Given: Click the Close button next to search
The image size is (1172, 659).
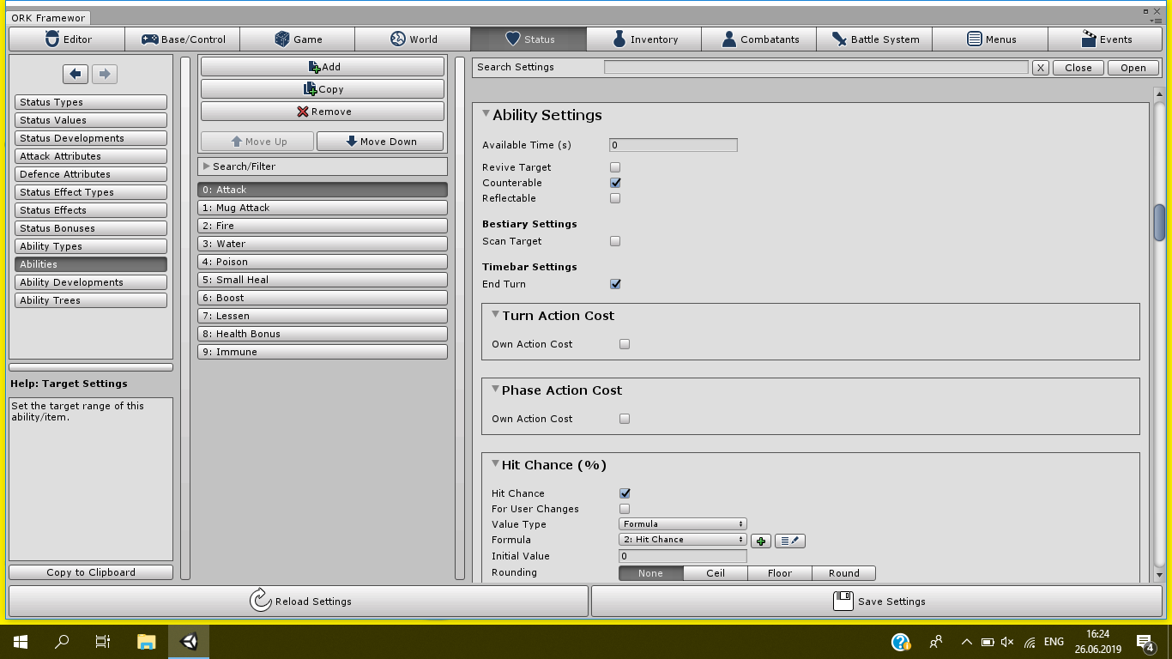Looking at the screenshot, I should [1078, 68].
